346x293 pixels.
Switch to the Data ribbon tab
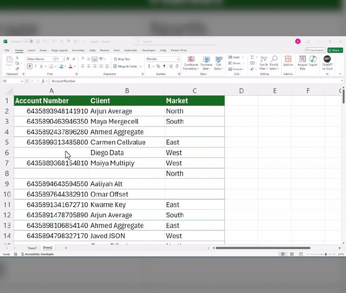pyautogui.click(x=93, y=50)
